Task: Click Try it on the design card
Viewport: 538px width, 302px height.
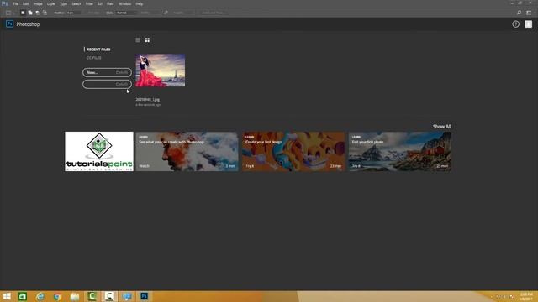Action: pos(250,166)
